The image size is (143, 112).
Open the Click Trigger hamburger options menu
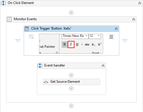(x=111, y=37)
